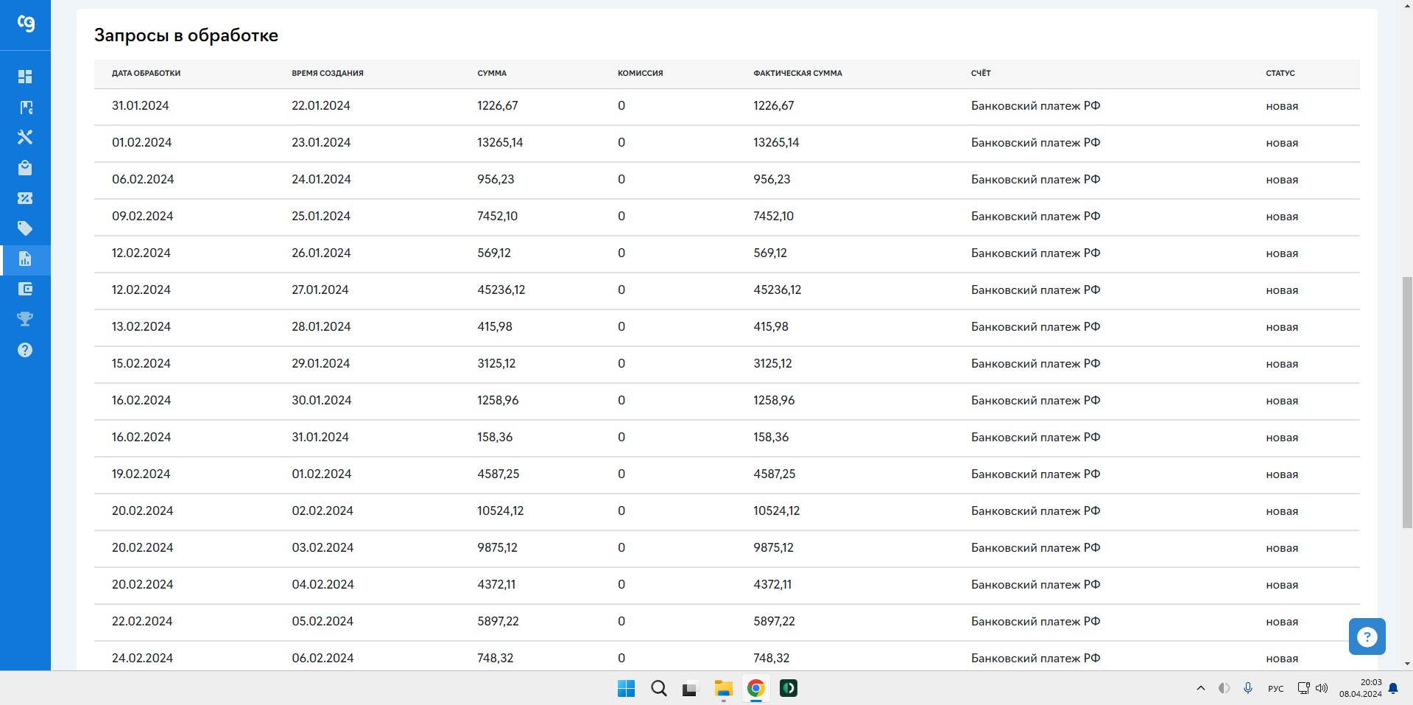Open network settings from system tray
This screenshot has height=705, width=1413.
(1303, 688)
